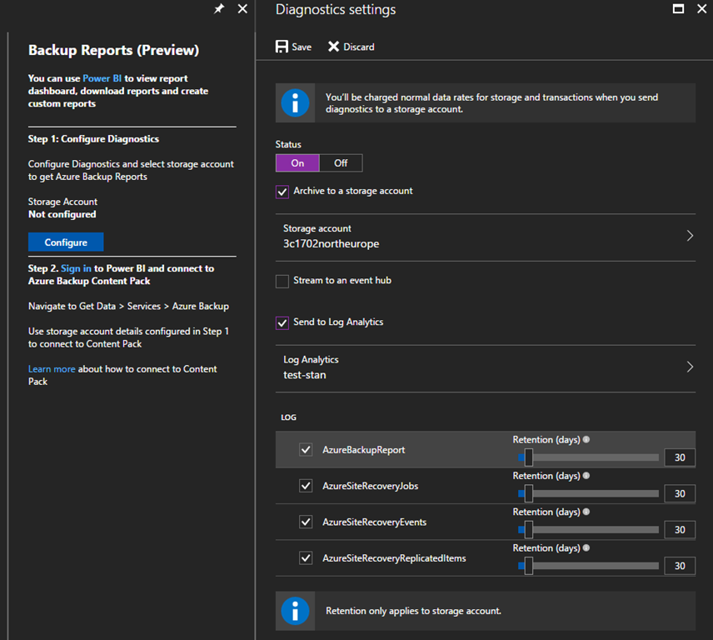This screenshot has height=640, width=713.
Task: Pin the Backup Reports blade
Action: tap(219, 9)
